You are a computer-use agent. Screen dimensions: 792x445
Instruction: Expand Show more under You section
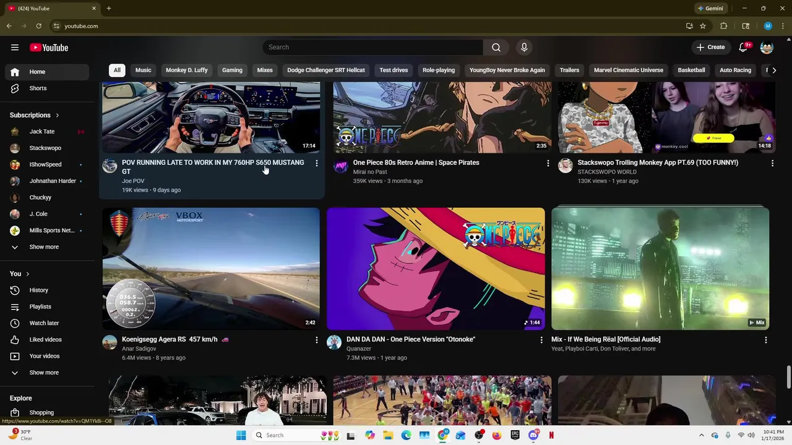pyautogui.click(x=47, y=373)
